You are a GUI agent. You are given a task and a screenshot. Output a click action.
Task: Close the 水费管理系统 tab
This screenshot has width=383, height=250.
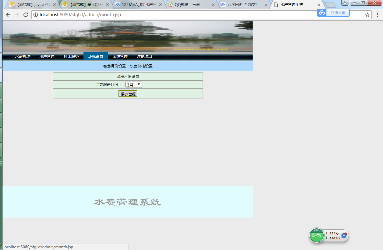(x=319, y=5)
